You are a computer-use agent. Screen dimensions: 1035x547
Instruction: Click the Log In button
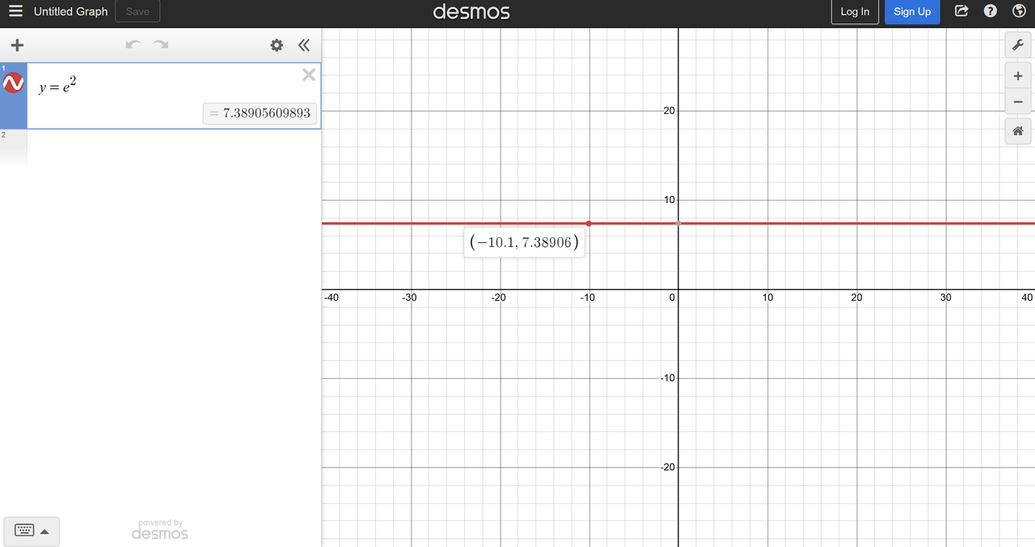[x=855, y=11]
